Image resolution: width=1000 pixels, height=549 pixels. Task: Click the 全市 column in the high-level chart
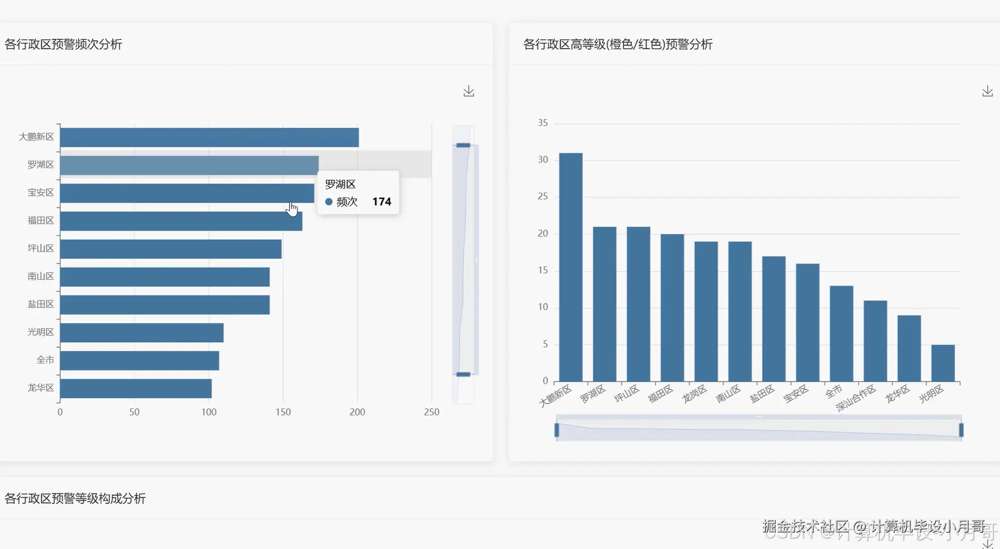coord(842,333)
